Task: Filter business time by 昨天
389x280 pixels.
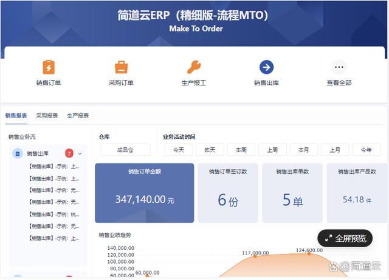Action: [x=210, y=150]
